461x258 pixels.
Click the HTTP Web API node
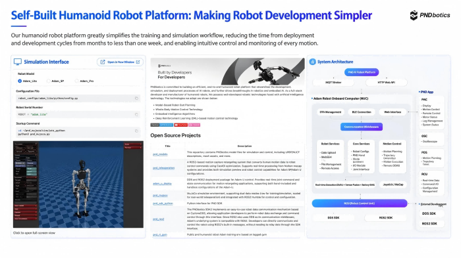[386, 82]
